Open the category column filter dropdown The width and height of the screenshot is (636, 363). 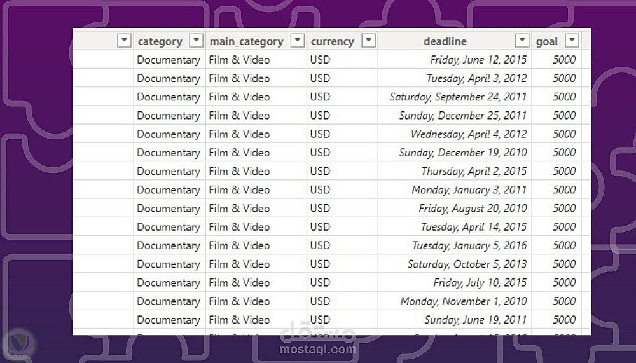(197, 41)
